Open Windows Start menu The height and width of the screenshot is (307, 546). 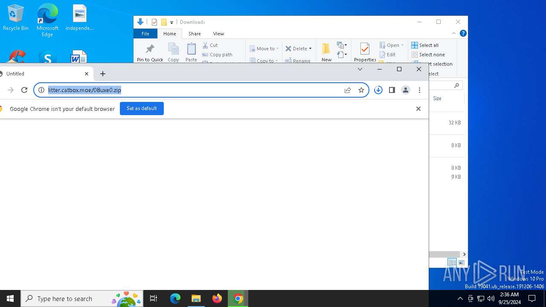pos(10,298)
